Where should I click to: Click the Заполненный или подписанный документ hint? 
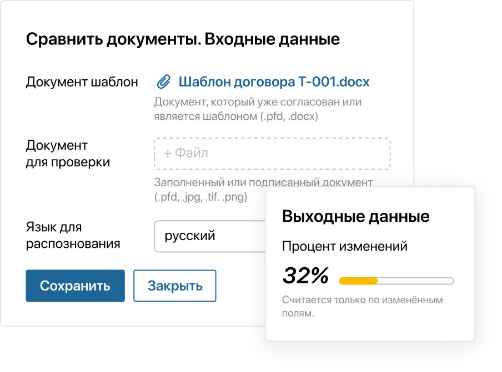(263, 183)
